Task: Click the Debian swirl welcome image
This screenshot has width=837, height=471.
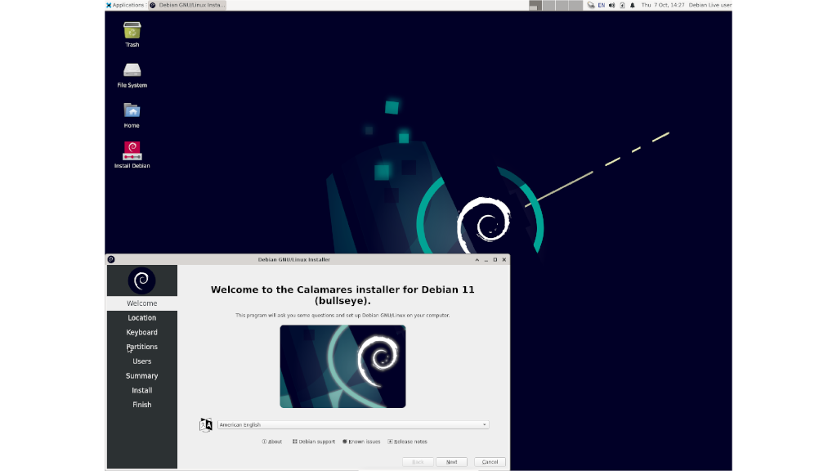Action: tap(342, 366)
